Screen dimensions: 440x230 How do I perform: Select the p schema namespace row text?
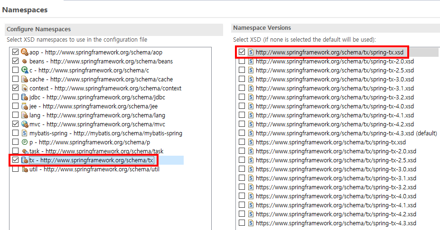point(90,142)
